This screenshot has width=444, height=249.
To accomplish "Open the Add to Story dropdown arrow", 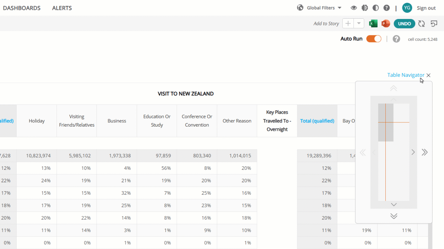I will pyautogui.click(x=359, y=24).
